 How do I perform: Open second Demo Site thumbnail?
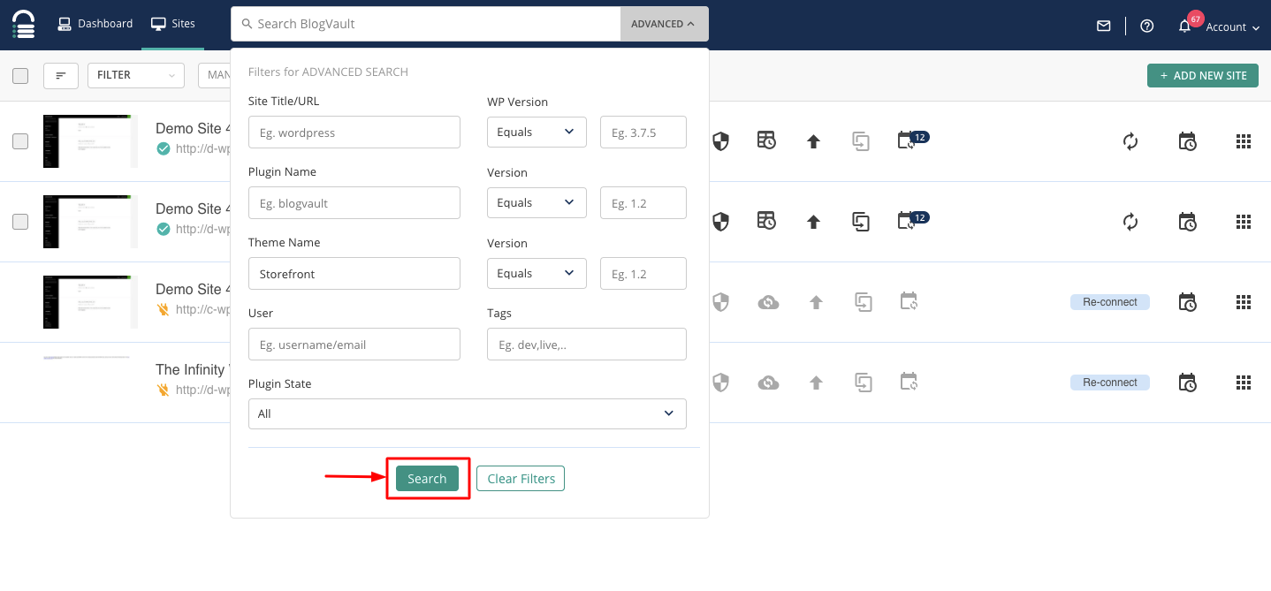click(90, 222)
